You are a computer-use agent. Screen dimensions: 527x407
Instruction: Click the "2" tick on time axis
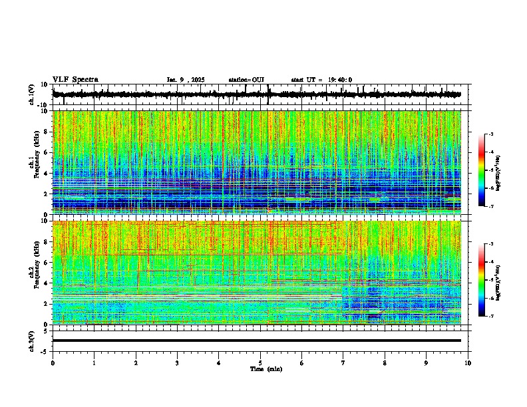(136, 363)
